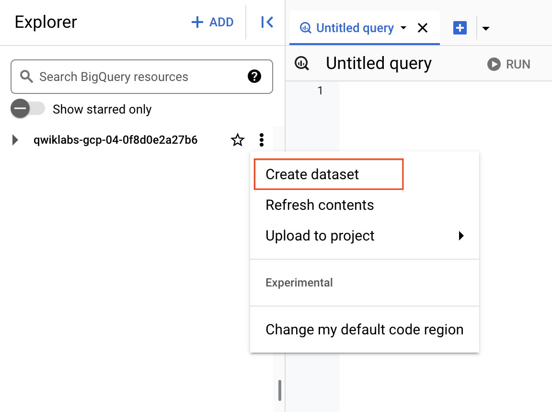
Task: Run the Untitled query
Action: pyautogui.click(x=508, y=64)
